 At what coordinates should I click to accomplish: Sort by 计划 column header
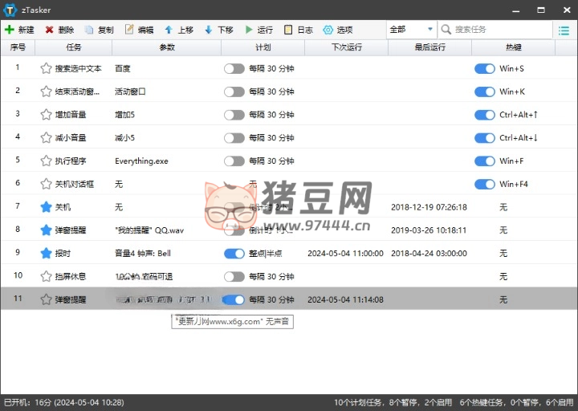(x=263, y=47)
